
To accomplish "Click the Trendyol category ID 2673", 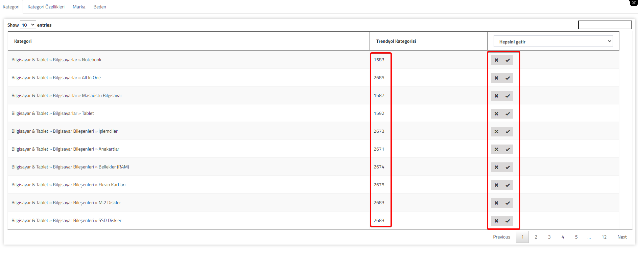I will [379, 131].
